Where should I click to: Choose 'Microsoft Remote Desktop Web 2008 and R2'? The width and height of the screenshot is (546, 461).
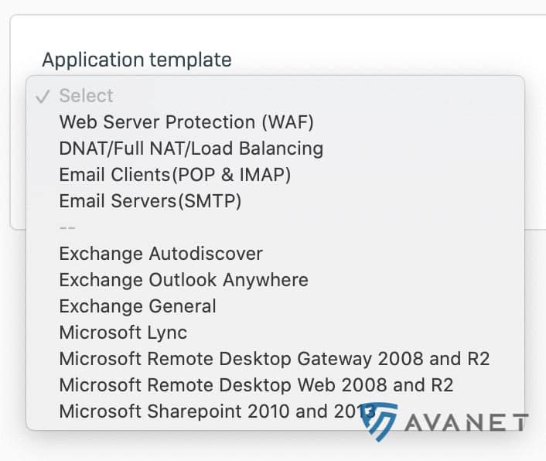click(256, 385)
